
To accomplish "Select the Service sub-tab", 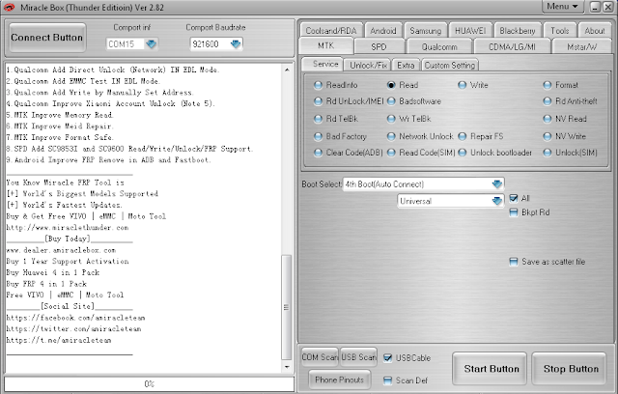I will click(323, 64).
